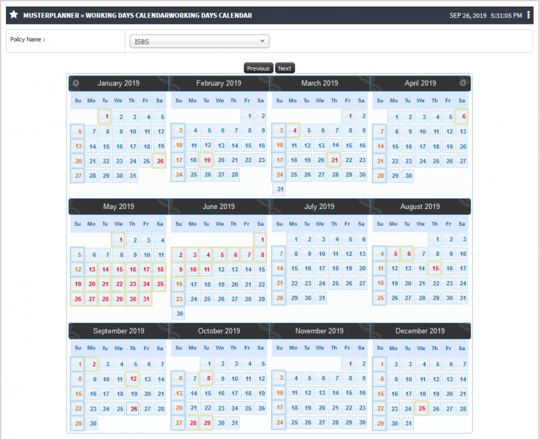Select September 2 highlighted date
The image size is (540, 439).
(91, 364)
